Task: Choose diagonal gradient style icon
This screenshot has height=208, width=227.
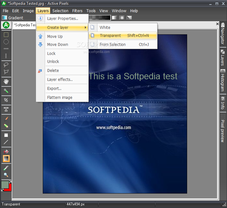Action: click(129, 18)
